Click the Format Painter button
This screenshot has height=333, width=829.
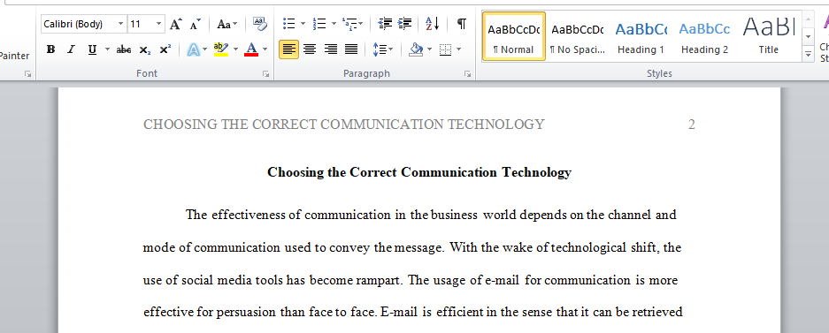(x=15, y=56)
